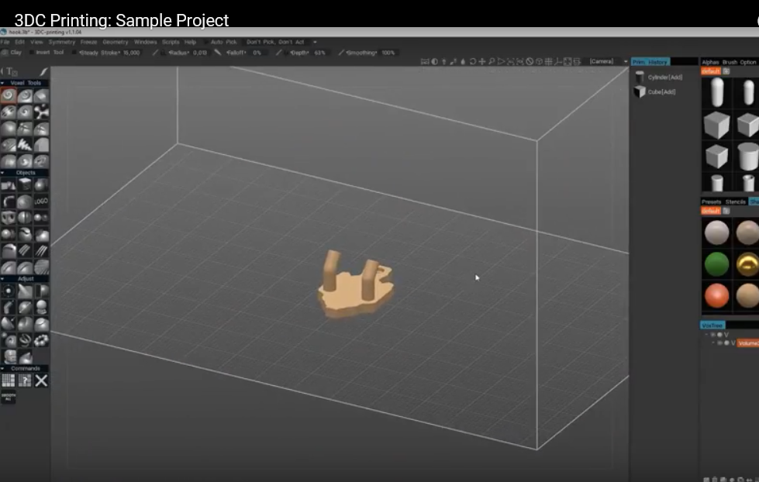
Task: Click the prohibited circle viewport icon
Action: [530, 61]
